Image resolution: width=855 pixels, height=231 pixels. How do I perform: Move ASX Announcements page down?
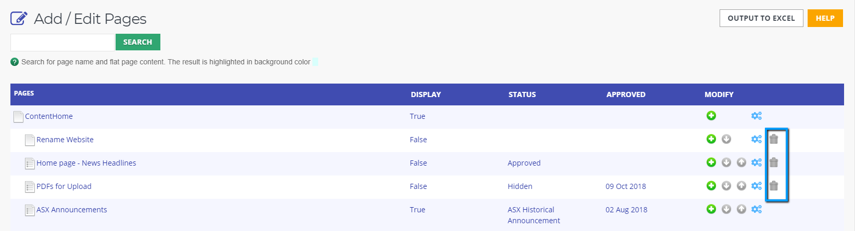point(726,209)
